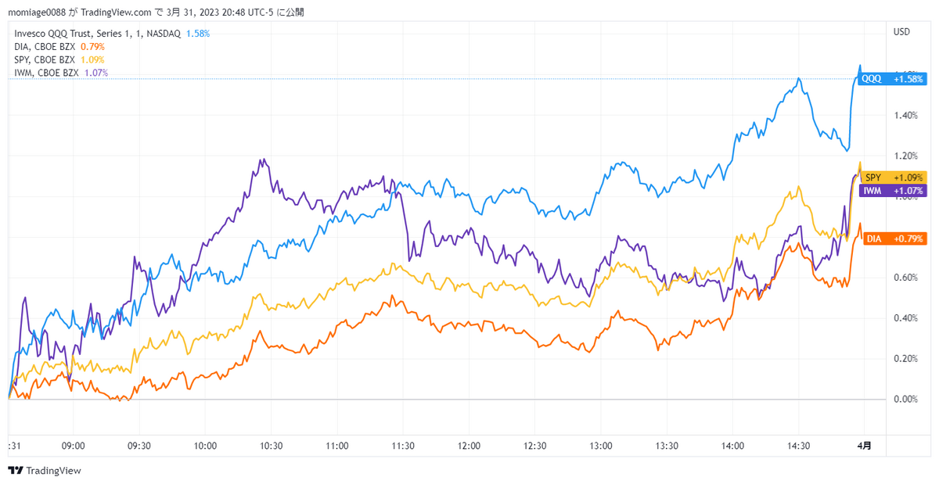Click the purple IWM +1.07% price label

click(893, 190)
